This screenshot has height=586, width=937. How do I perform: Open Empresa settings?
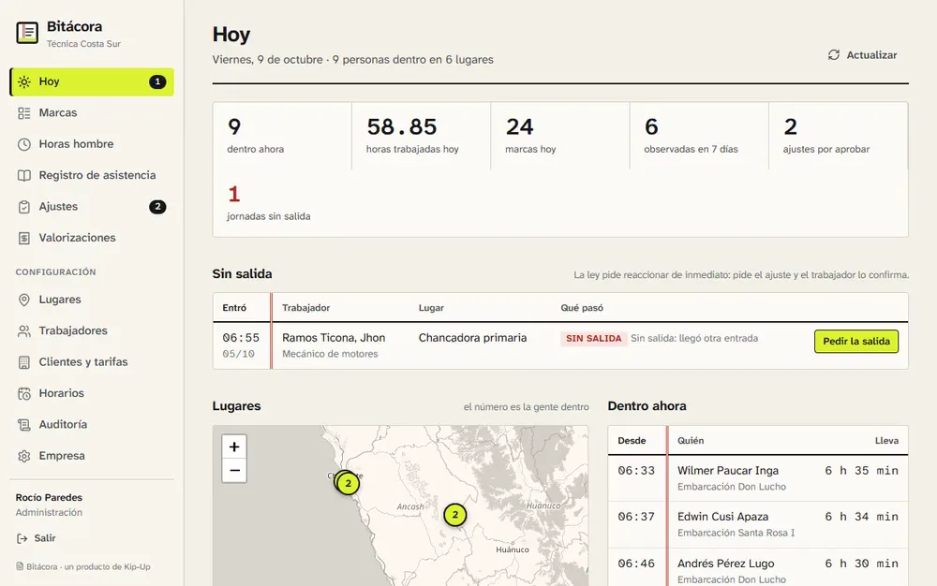pos(92,455)
